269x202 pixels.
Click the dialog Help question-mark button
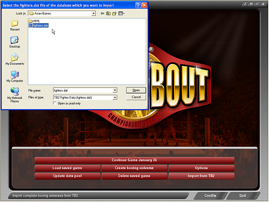point(138,5)
